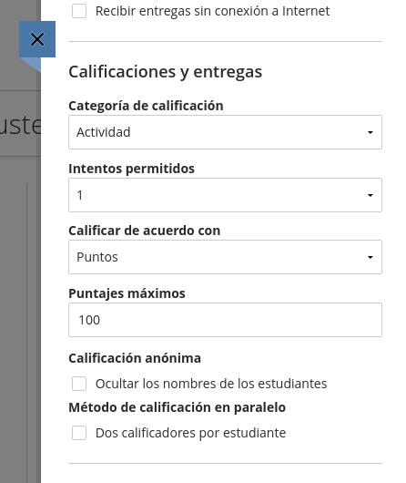Edit the Puntajes máximos field showing 100
The image size is (406, 483).
[x=225, y=320]
